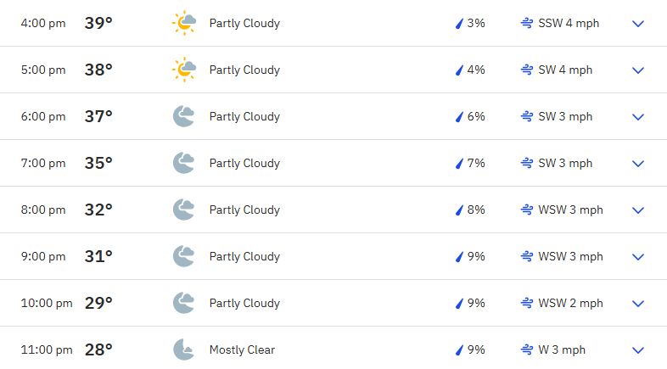Image resolution: width=667 pixels, height=369 pixels.
Task: Click the raindrop icon next to 3%
Action: tap(459, 24)
